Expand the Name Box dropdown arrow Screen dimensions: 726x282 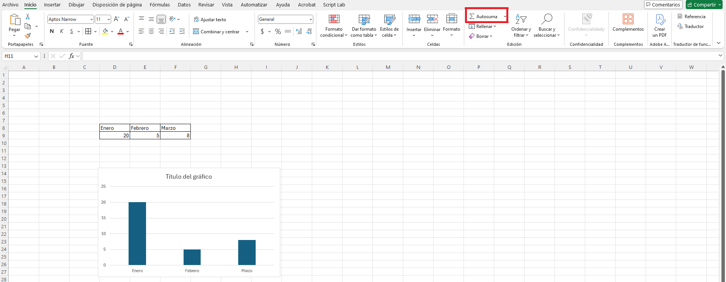tap(36, 56)
